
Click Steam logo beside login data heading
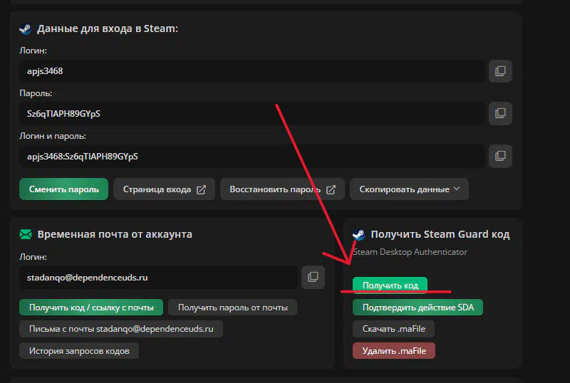25,28
